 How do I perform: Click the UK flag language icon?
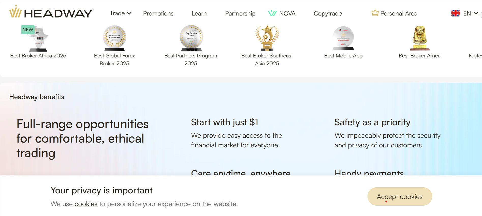[x=455, y=13]
